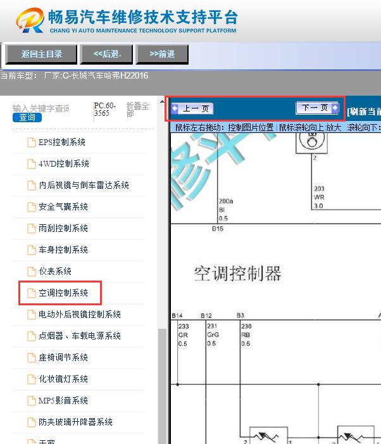Viewport: 381px width, 444px height.
Task: Click document icon beside 化妆镜灯系统
Action: pyautogui.click(x=32, y=379)
